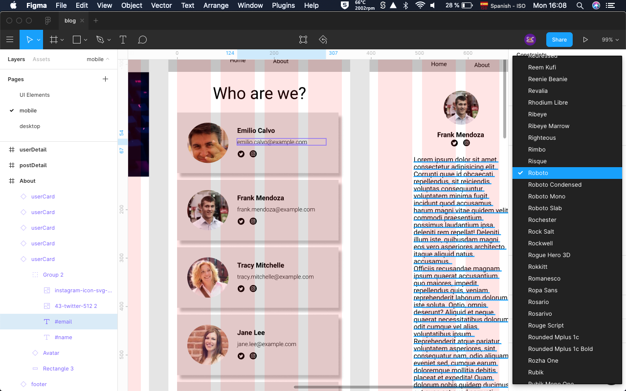Close the blog tab
The height and width of the screenshot is (391, 626).
(82, 21)
